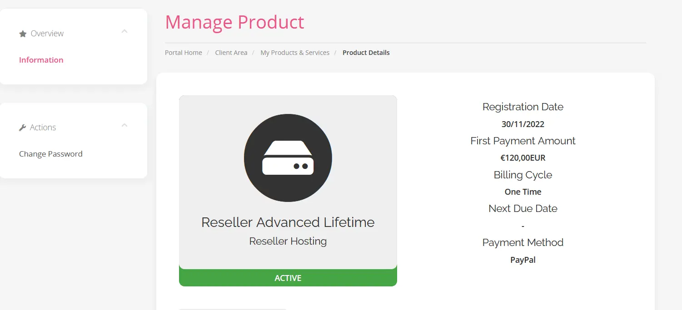The image size is (682, 310).
Task: Click the PayPal payment method value
Action: (523, 260)
